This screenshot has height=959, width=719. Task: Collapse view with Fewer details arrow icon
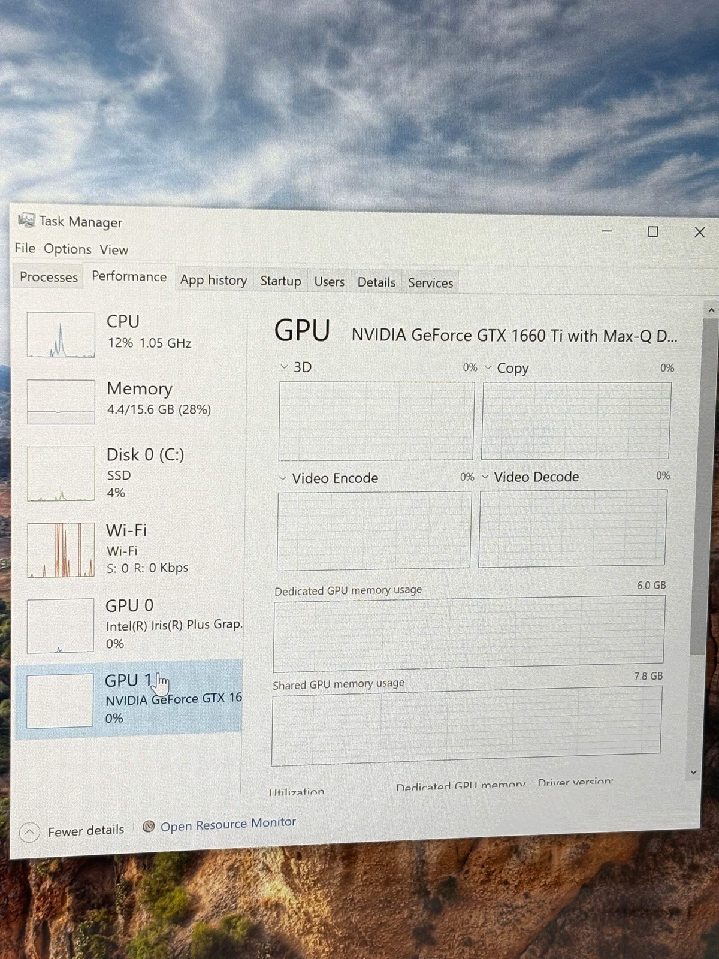click(29, 832)
